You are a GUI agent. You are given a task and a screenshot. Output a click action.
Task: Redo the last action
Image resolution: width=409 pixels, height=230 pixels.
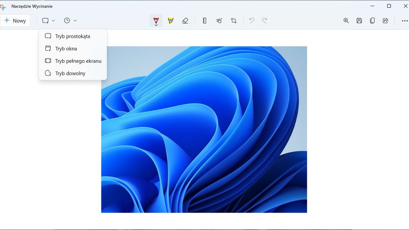[265, 20]
